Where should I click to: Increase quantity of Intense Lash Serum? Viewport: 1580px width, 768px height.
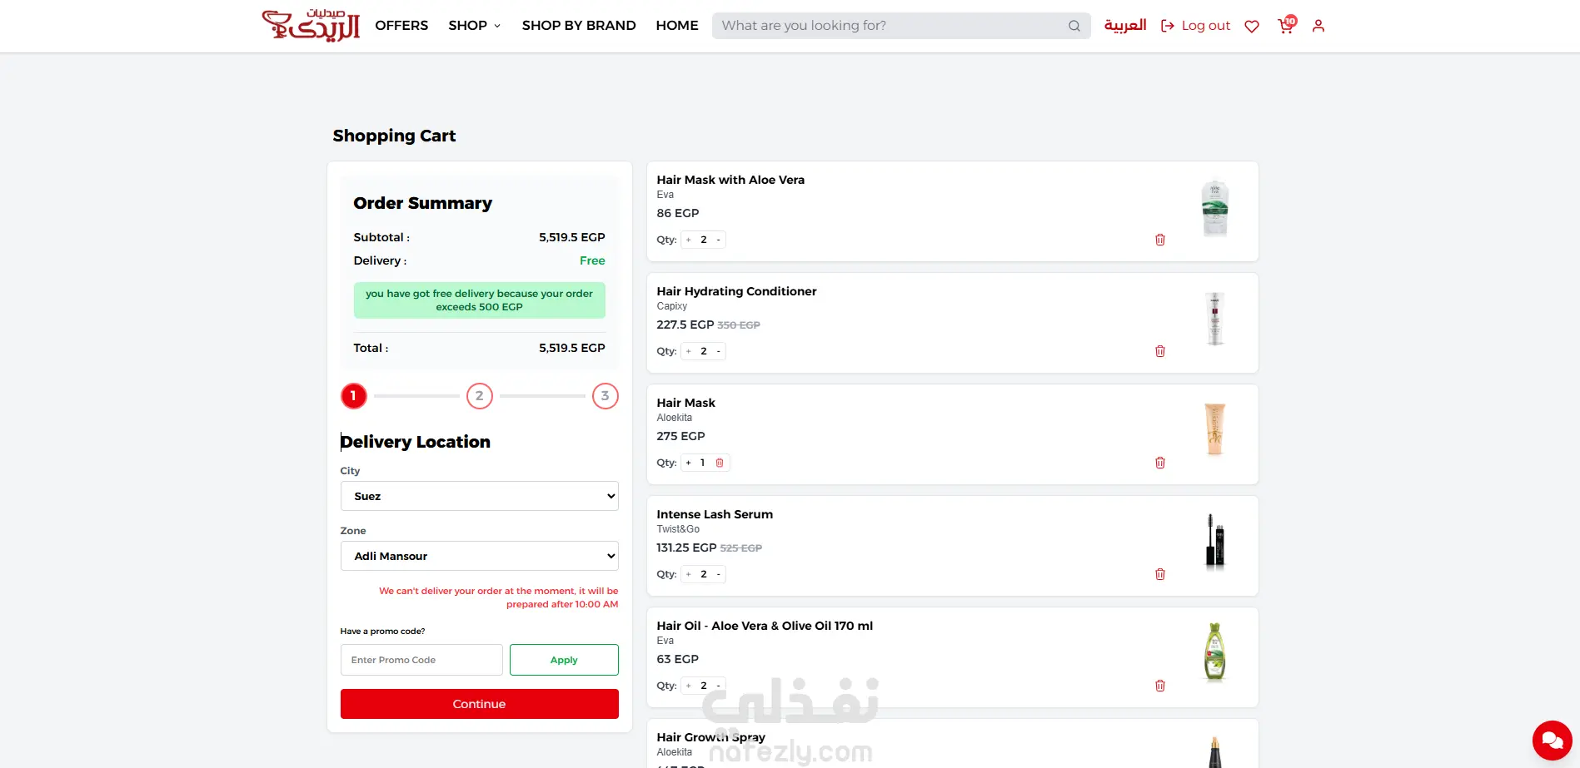click(689, 574)
